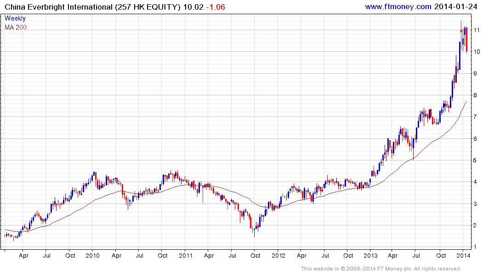Open the www.ftmoney.com link
Image resolution: width=494 pixels, height=275 pixels.
click(x=398, y=6)
